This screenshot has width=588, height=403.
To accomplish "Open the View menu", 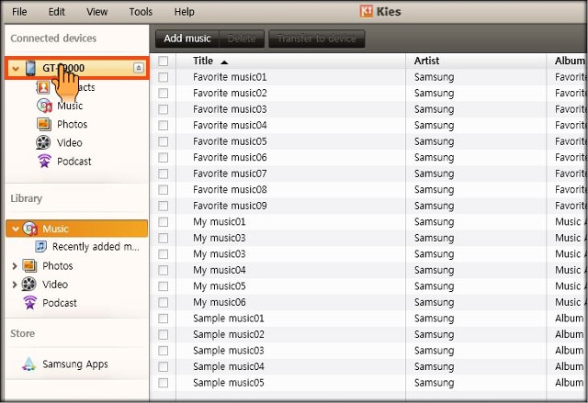I will 96,12.
